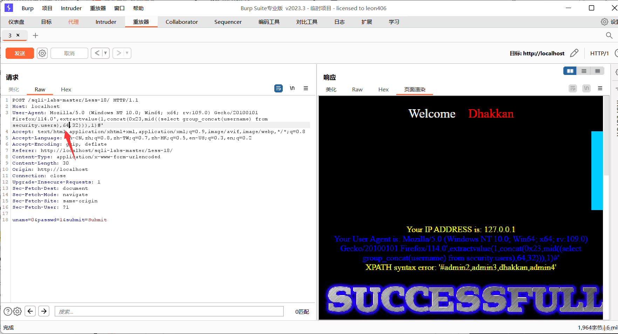Screen dimensions: 618x334
Task: Select top-bottom layout view
Action: [x=584, y=71]
